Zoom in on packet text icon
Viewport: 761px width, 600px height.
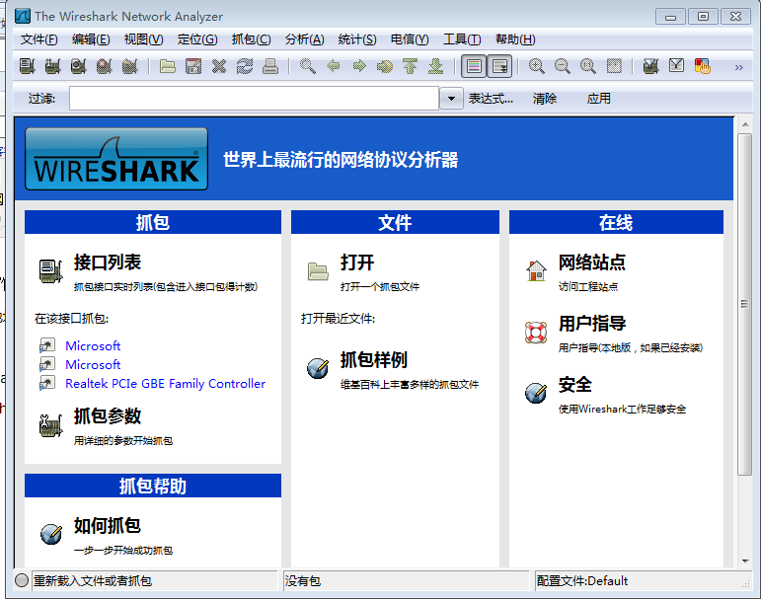[536, 66]
